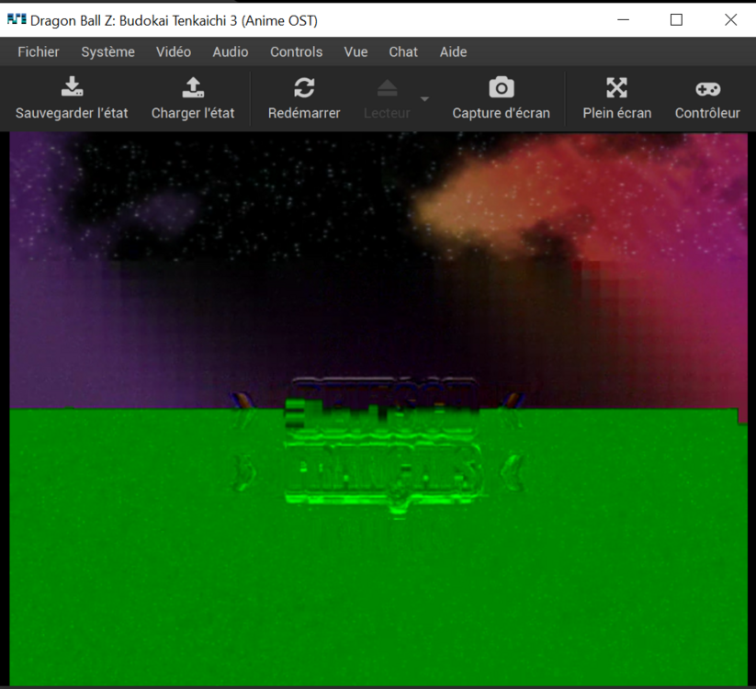The image size is (756, 689).
Task: Click the Charger l'état load icon
Action: [193, 88]
